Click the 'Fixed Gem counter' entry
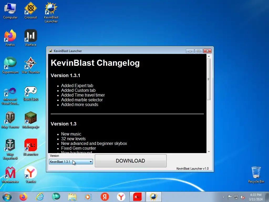The width and height of the screenshot is (269, 202). (79, 148)
